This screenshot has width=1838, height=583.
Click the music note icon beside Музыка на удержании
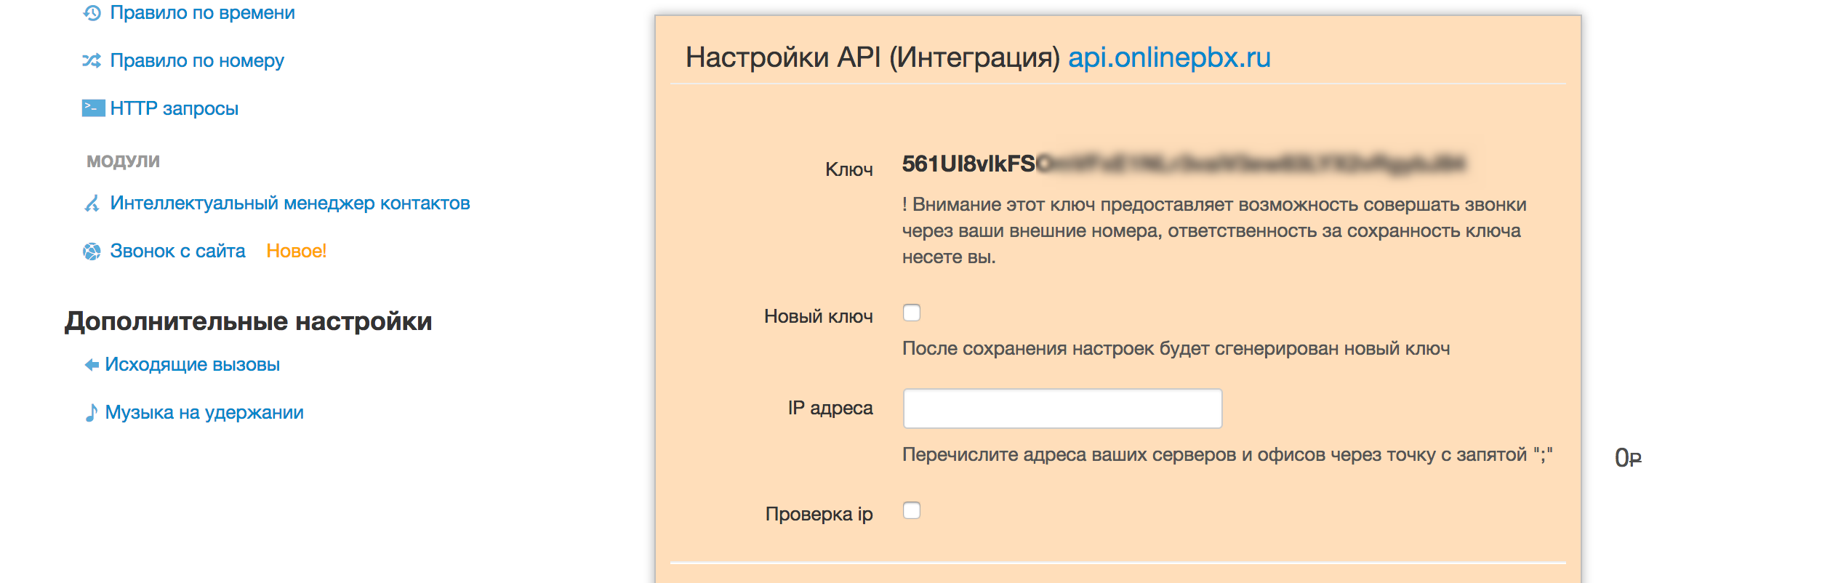[92, 413]
